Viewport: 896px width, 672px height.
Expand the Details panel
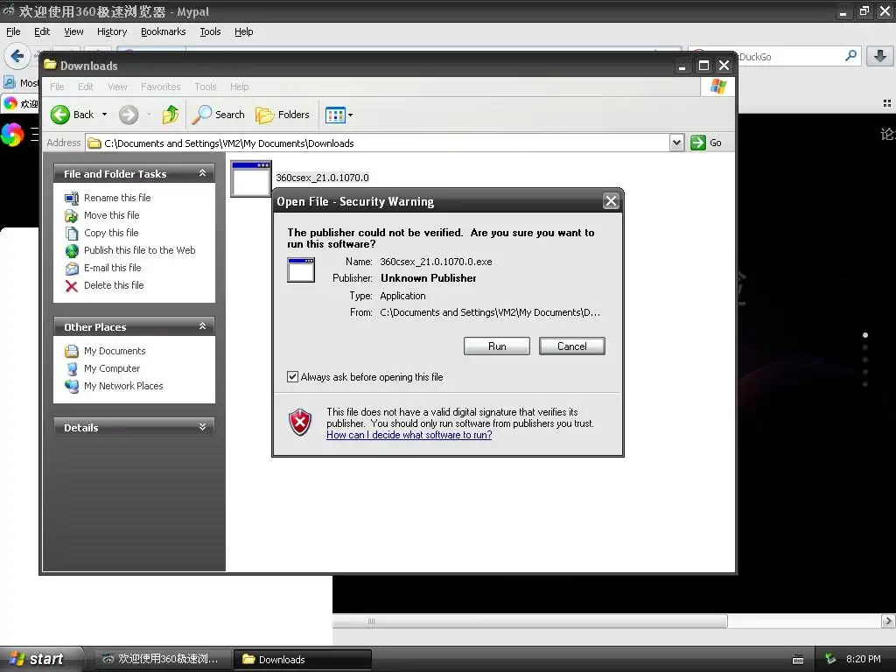(202, 427)
